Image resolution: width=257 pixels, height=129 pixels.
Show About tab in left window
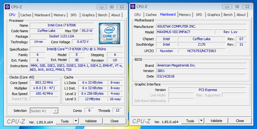pyautogui.click(x=116, y=15)
